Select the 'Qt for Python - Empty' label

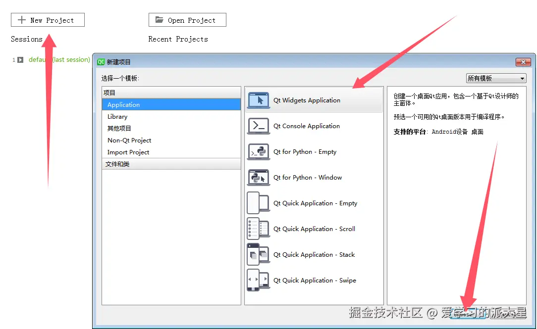(305, 151)
